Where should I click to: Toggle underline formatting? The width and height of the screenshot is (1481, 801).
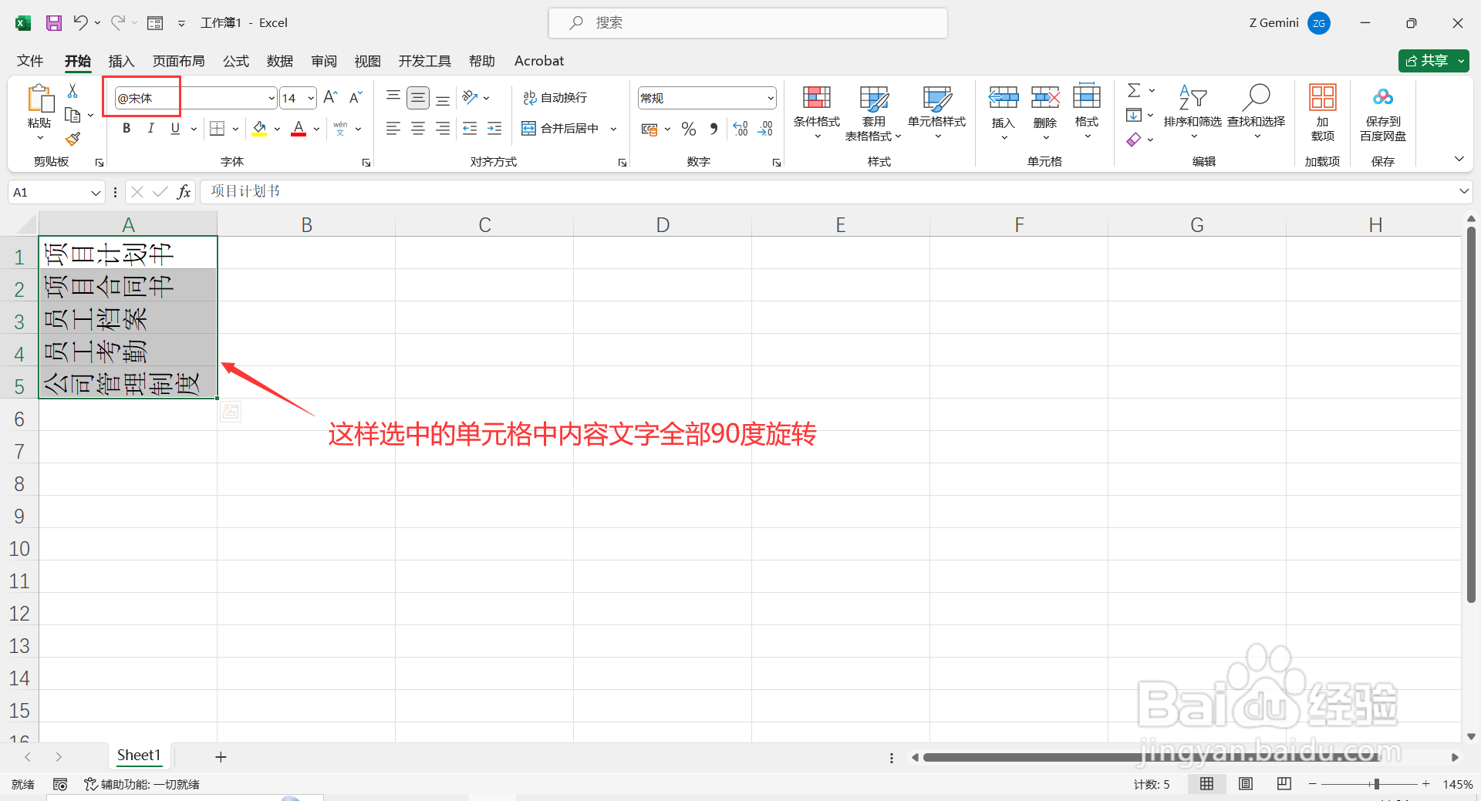[x=175, y=128]
